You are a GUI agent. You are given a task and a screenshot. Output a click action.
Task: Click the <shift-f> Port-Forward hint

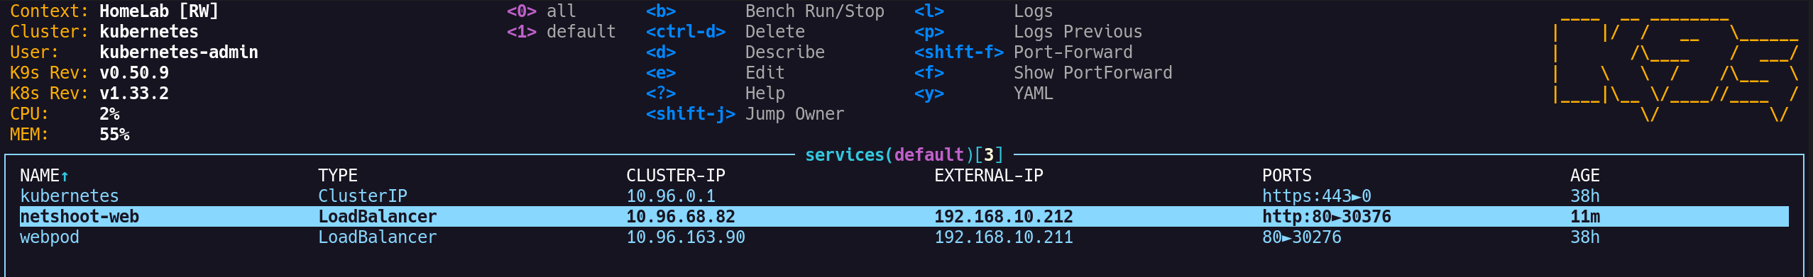(1024, 52)
